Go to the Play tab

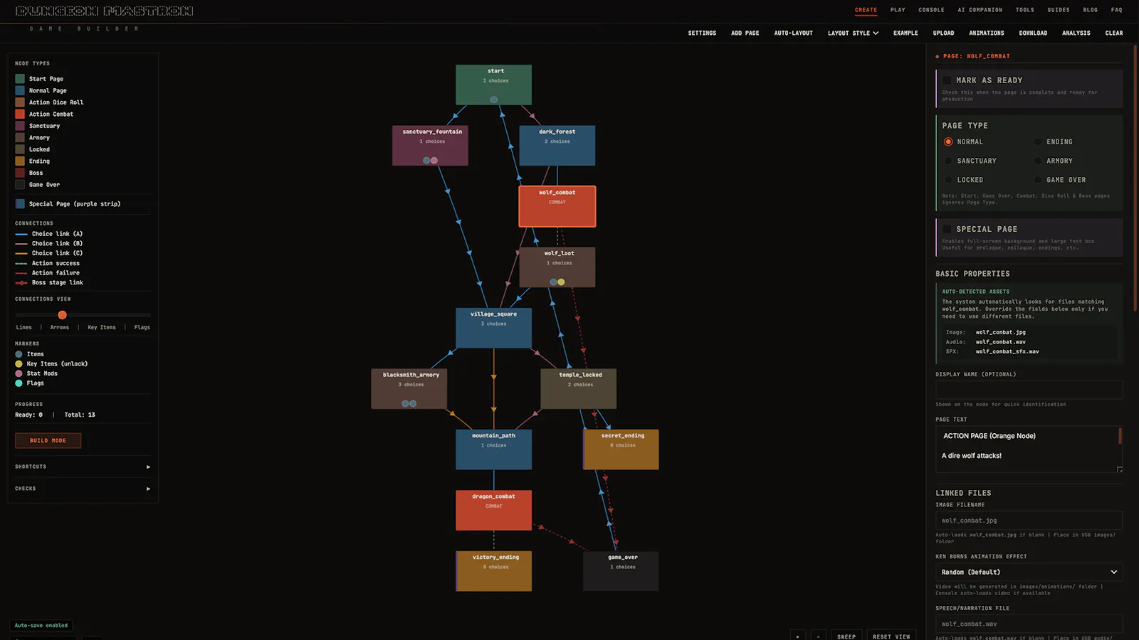click(898, 10)
